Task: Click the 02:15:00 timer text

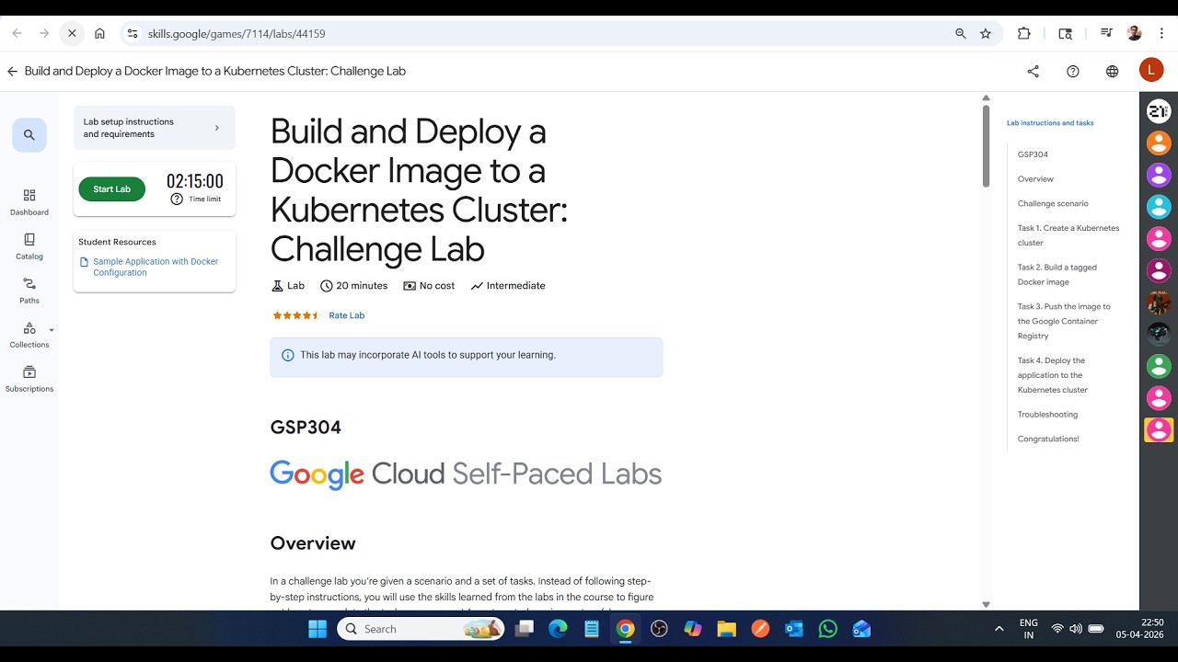Action: (x=195, y=181)
